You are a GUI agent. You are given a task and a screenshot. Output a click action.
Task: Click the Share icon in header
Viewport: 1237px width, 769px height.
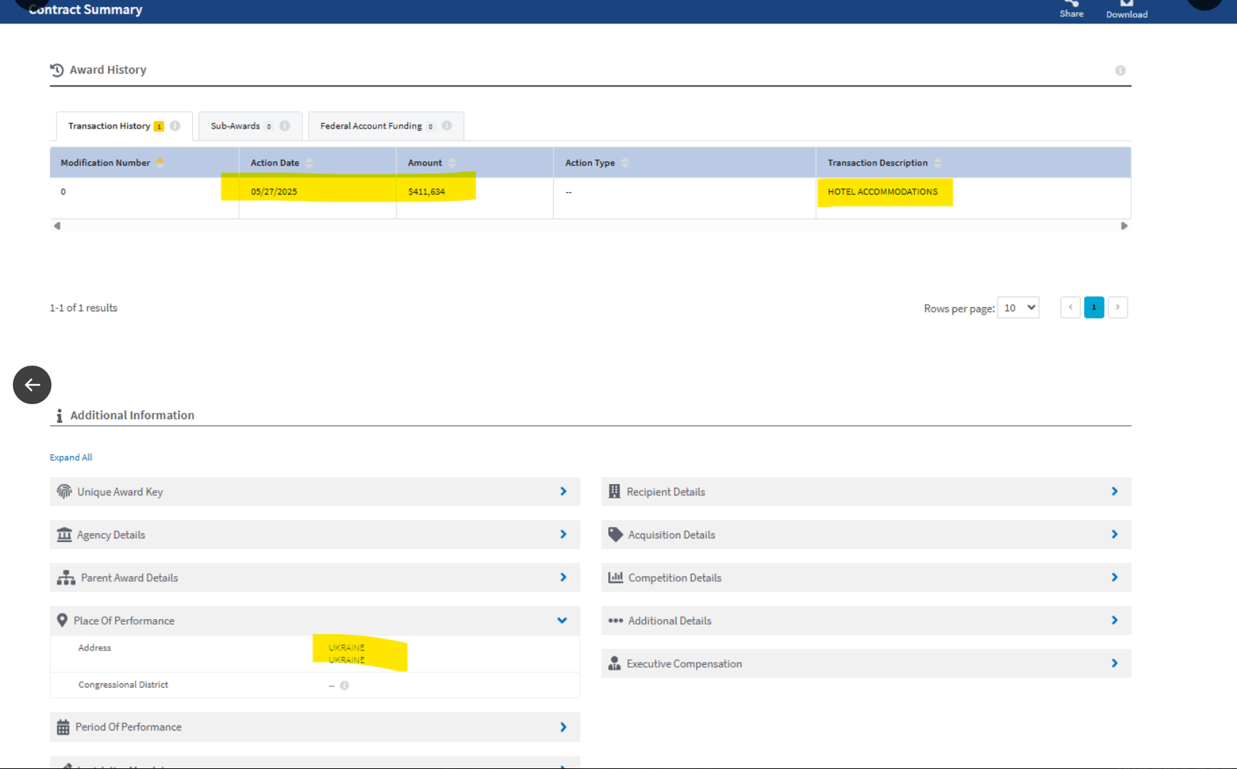click(x=1071, y=4)
